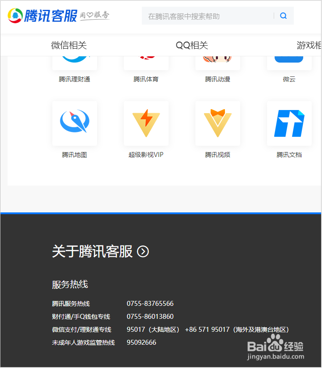Click the 微信支付/理财通专线 label
Screen dimensions: 322x368
pos(81,330)
